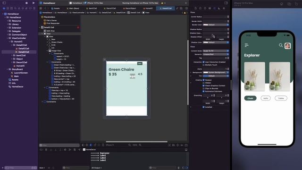The width and height of the screenshot is (302, 170).
Task: Expand the Resource folder in navigator
Action: 8,21
